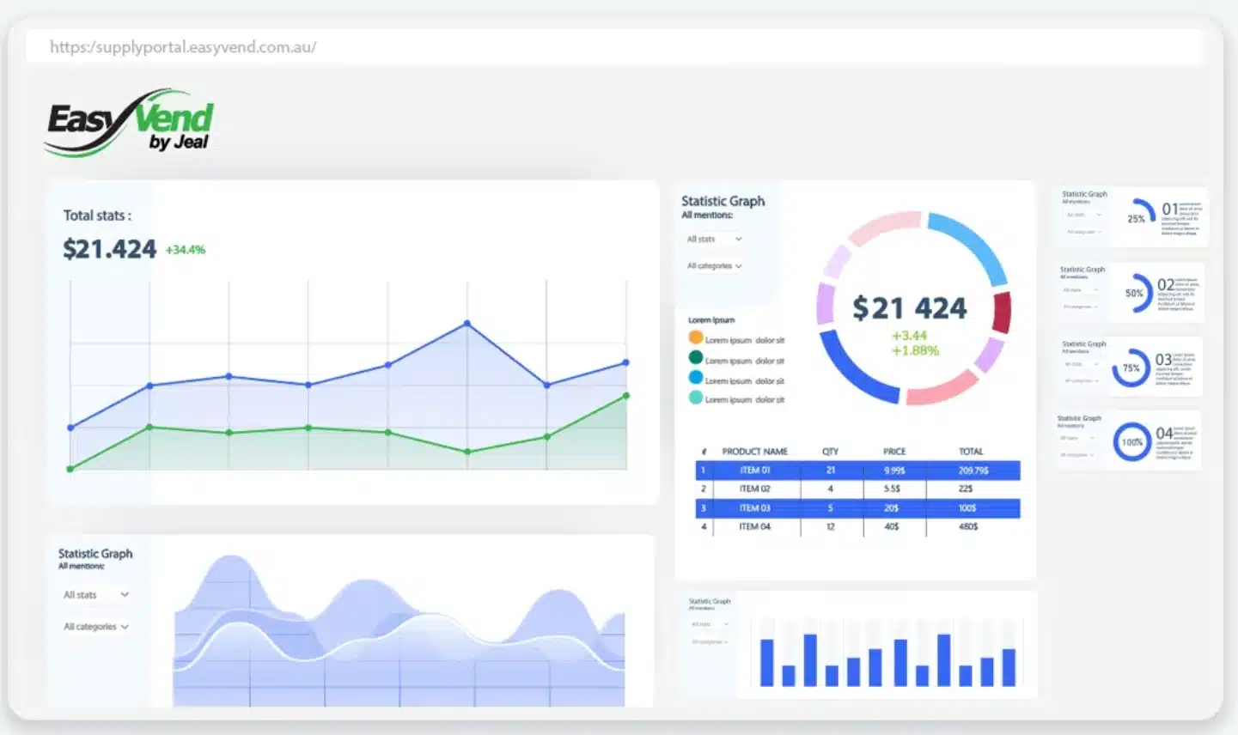Select the ITEM 01 table row
The width and height of the screenshot is (1238, 735).
[x=857, y=471]
